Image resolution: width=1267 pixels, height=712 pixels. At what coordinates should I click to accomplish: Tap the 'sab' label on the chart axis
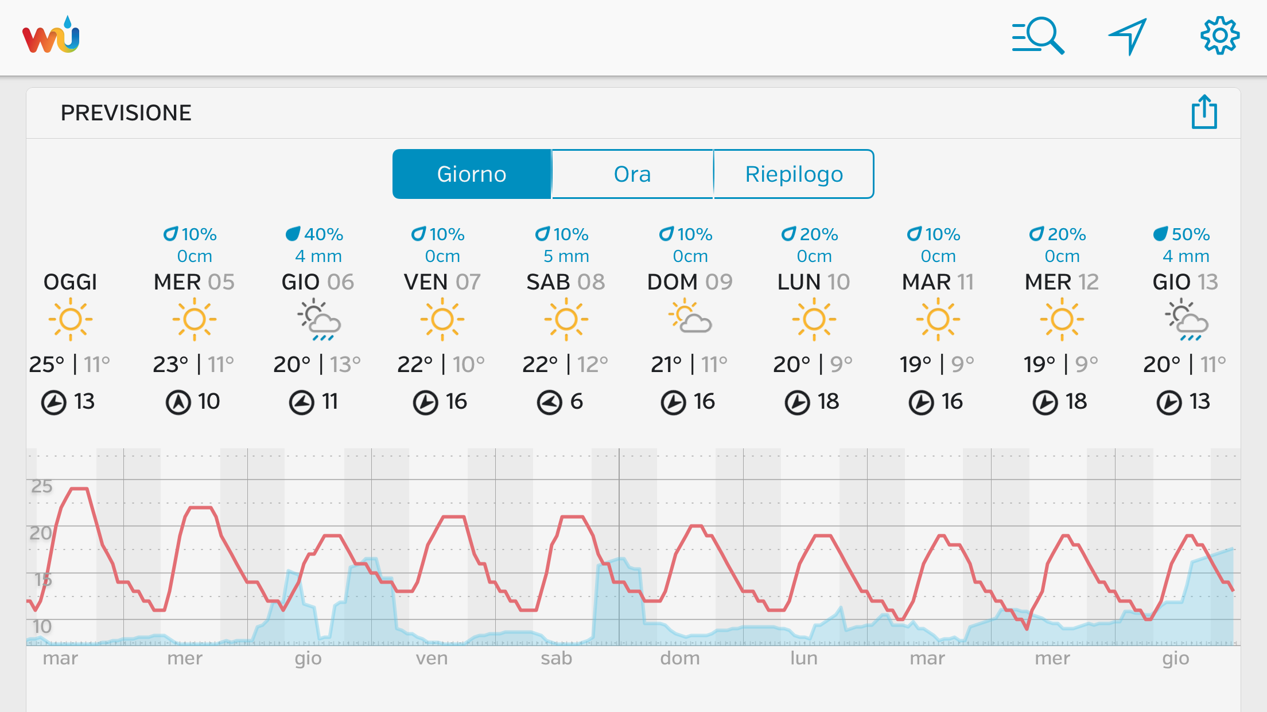pos(556,658)
